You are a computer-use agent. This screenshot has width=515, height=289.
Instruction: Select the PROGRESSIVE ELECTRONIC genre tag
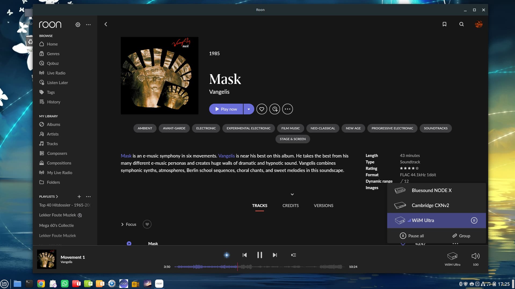click(392, 128)
